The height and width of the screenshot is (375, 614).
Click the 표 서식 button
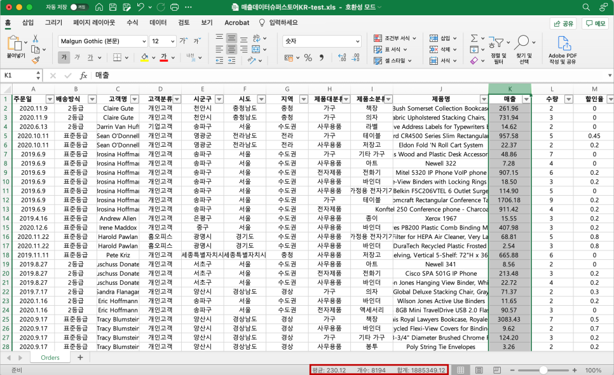[x=390, y=50]
